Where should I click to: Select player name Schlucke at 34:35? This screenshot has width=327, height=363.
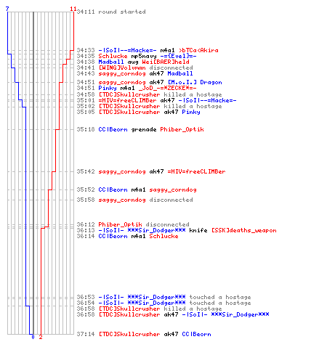click(x=113, y=56)
